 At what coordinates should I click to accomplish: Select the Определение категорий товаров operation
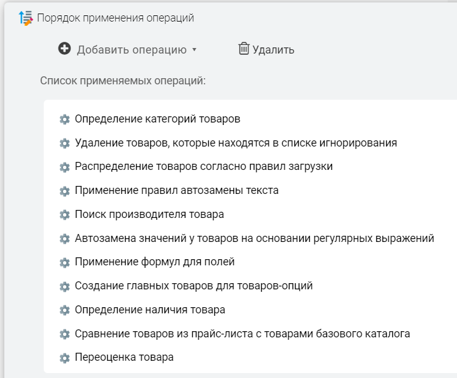pos(157,119)
